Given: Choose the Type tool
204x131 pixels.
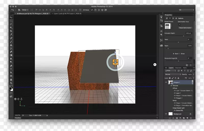Looking at the screenshot, I should click(11, 69).
